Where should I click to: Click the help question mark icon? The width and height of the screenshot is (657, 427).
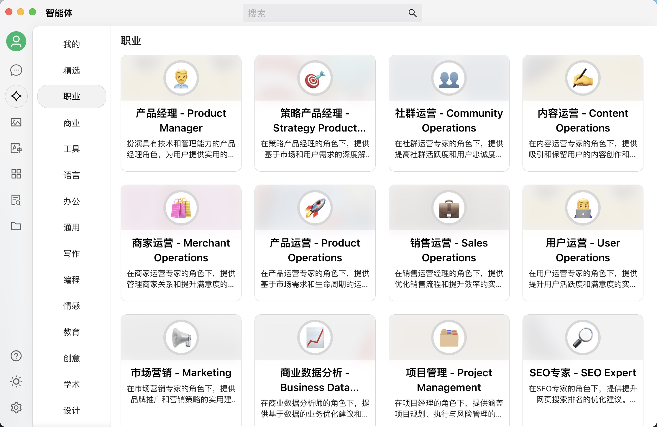coord(16,356)
